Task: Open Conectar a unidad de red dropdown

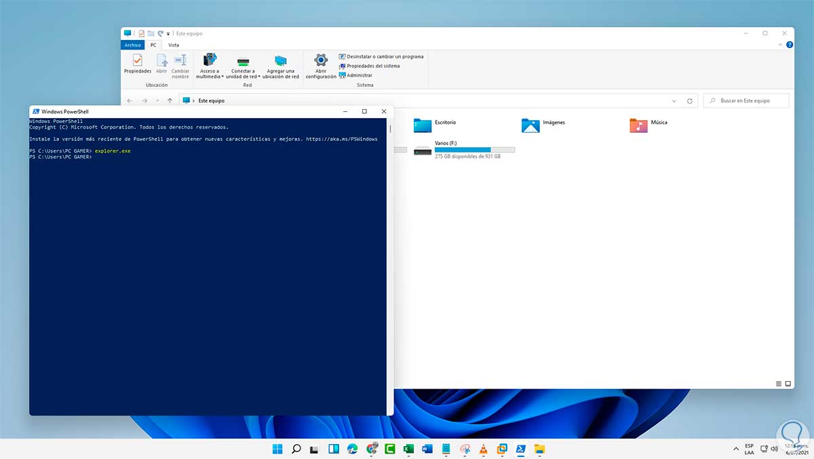Action: point(243,66)
